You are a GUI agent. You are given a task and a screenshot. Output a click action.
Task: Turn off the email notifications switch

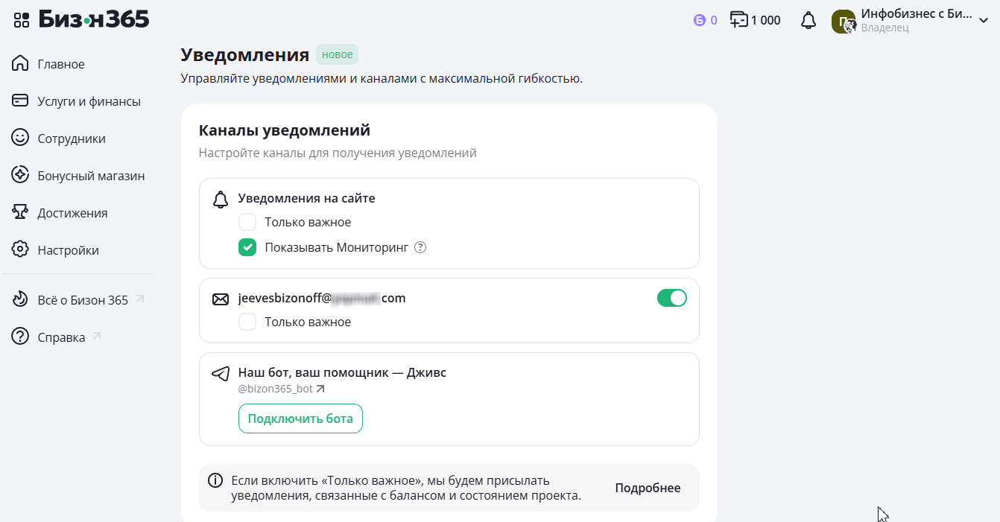coord(671,299)
